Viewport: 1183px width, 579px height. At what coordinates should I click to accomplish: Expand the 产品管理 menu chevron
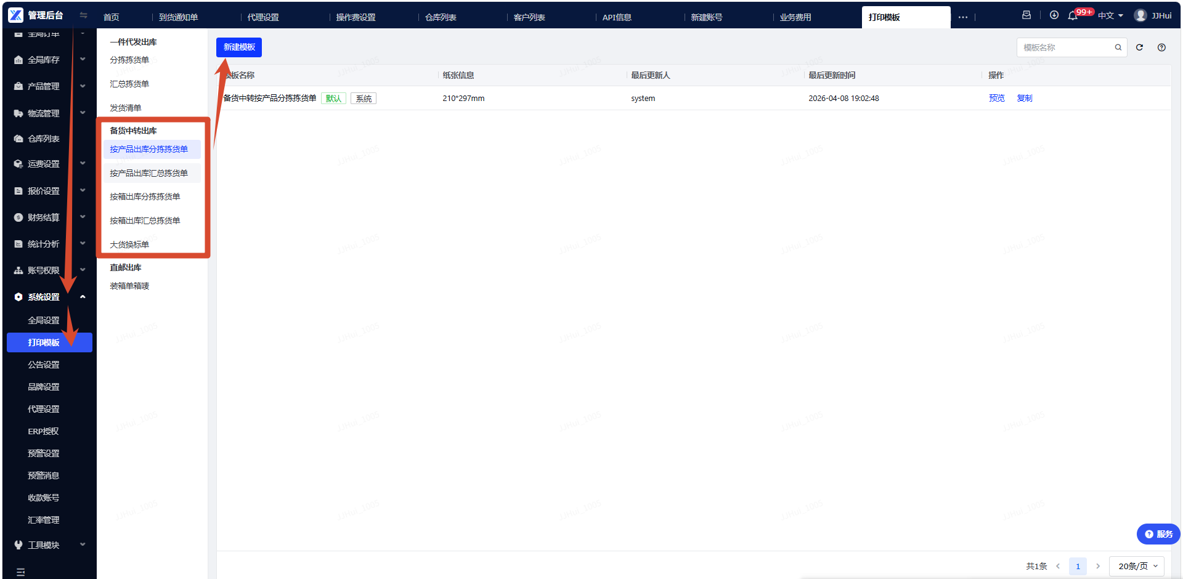point(83,86)
